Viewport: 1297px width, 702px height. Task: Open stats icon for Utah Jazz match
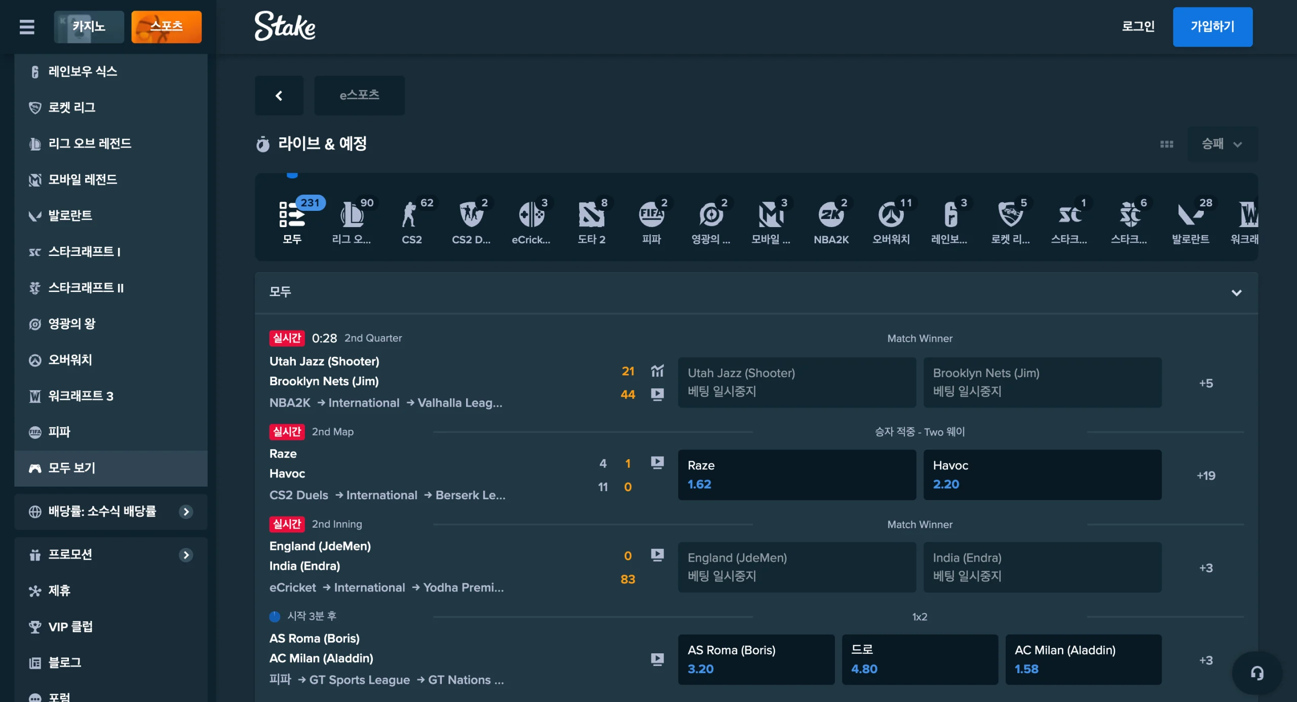click(657, 371)
